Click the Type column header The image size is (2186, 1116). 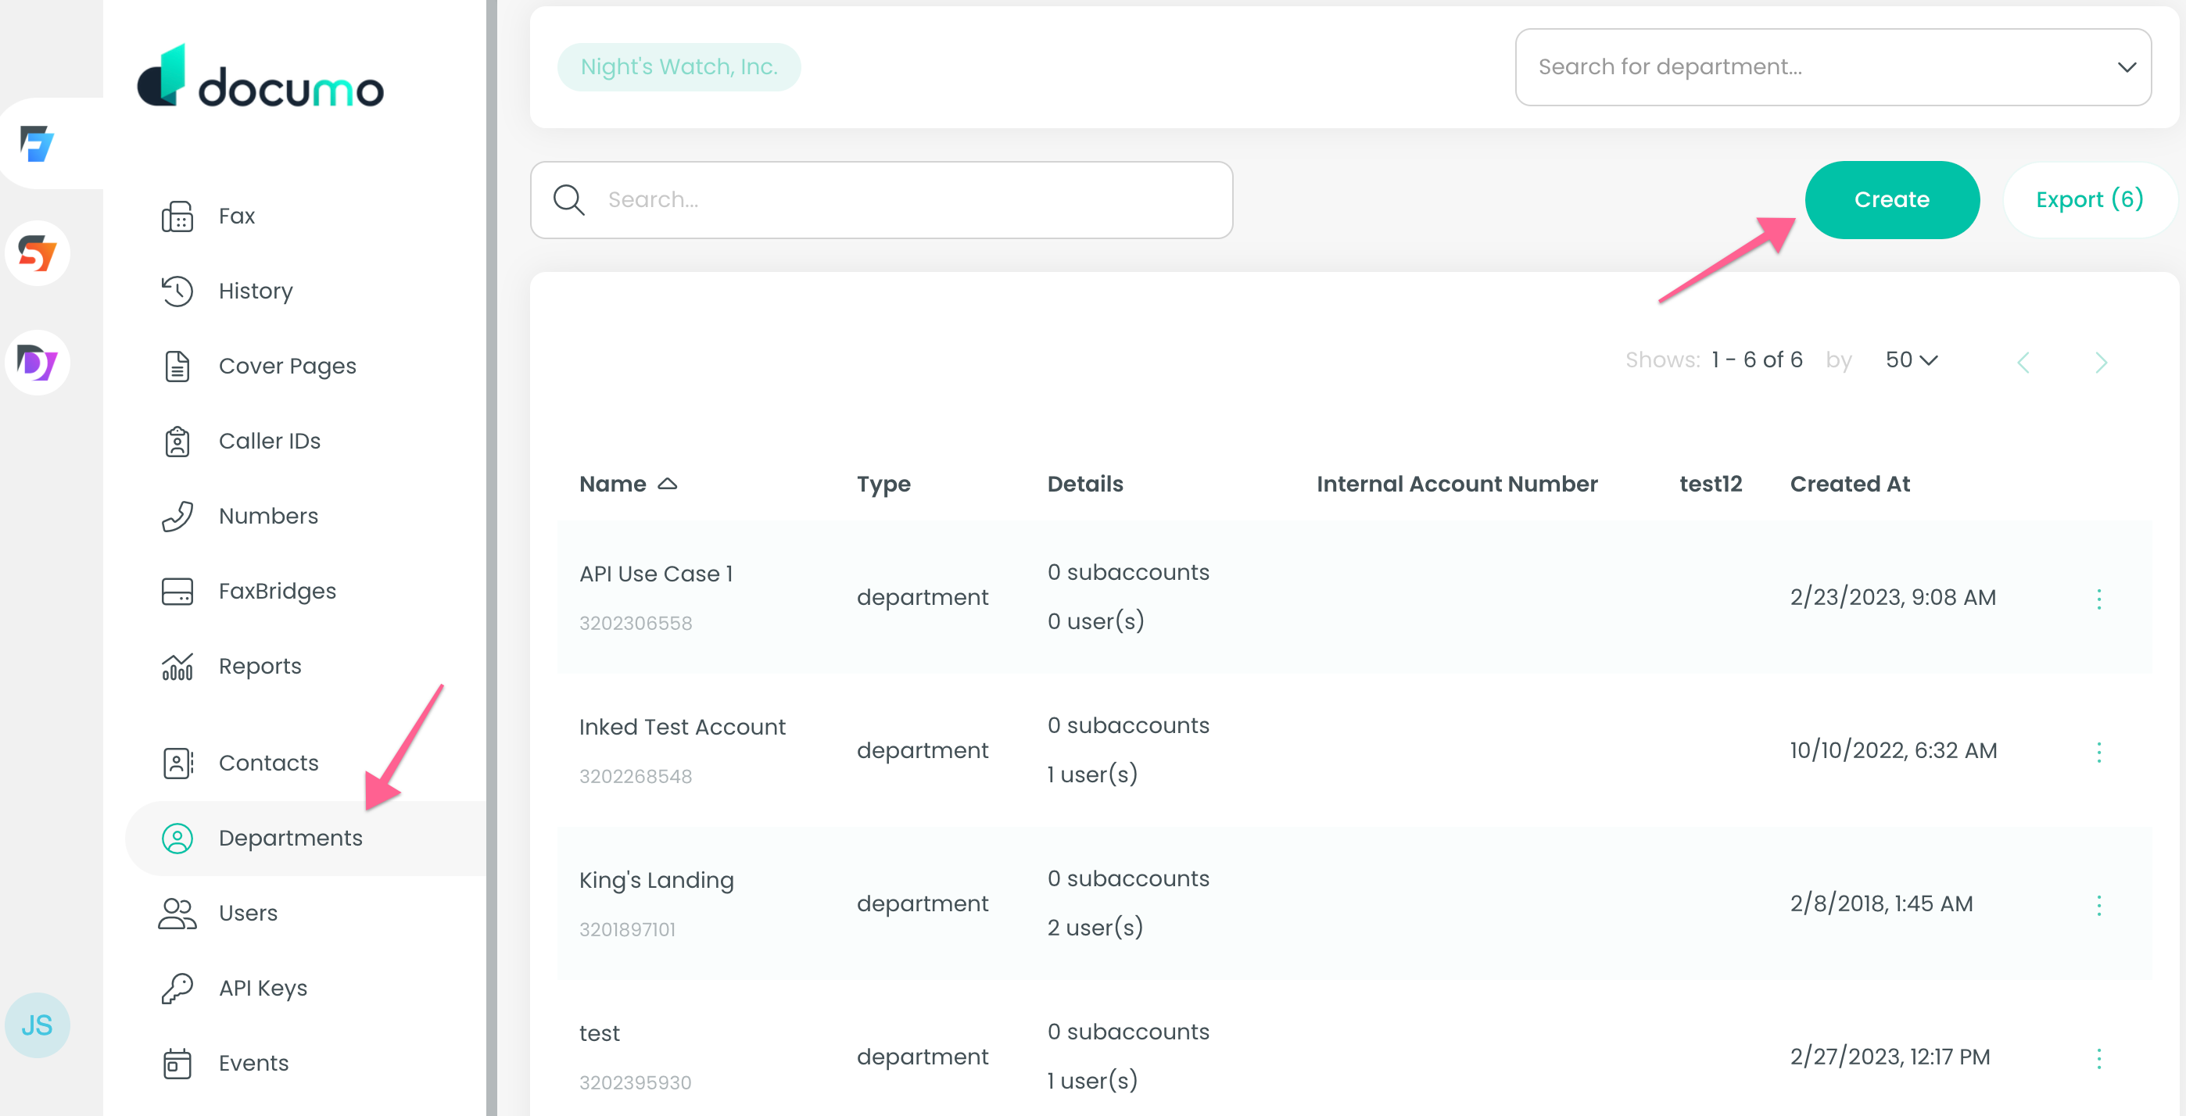point(883,484)
